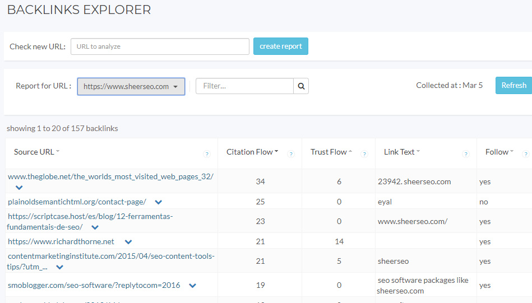The image size is (532, 303).
Task: Open contentmarketinginstitute.com seo-content-tools link
Action: point(110,262)
